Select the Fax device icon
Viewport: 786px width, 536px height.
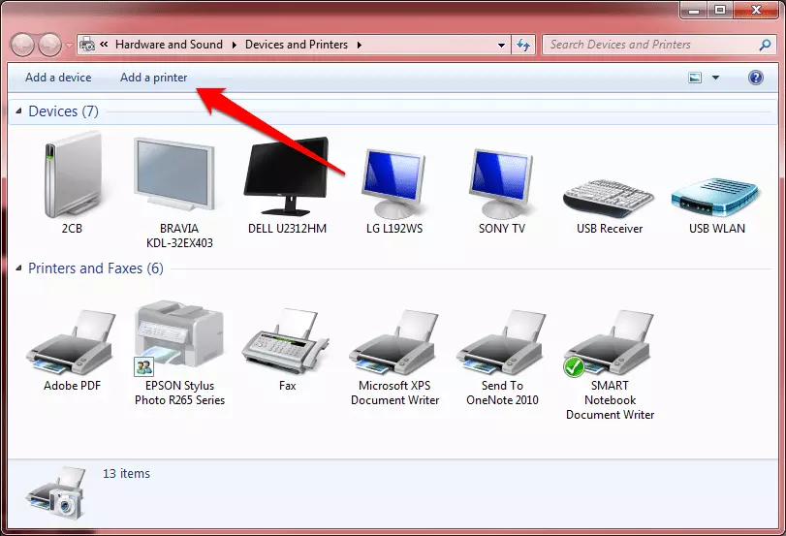287,341
